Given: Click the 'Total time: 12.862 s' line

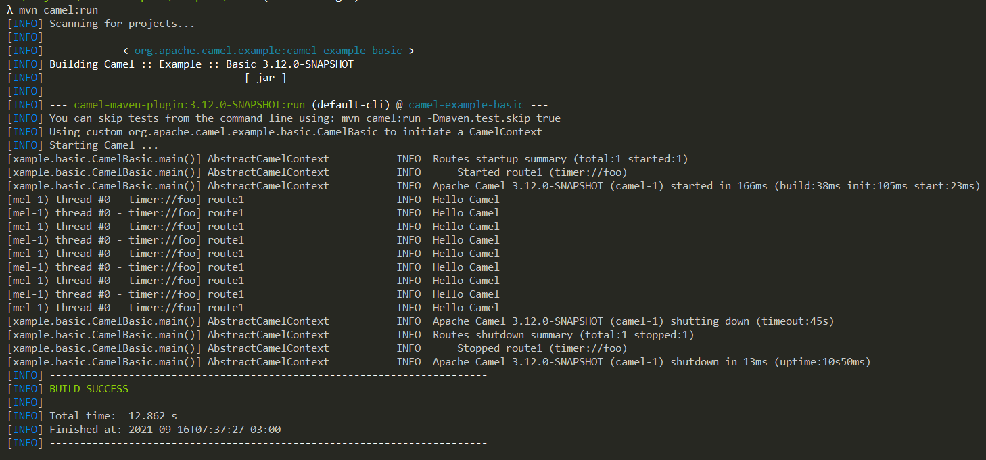Looking at the screenshot, I should coord(113,416).
